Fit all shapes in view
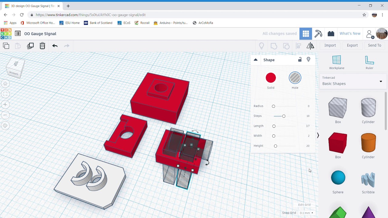Viewport: 388px width, 218px height. click(5, 94)
